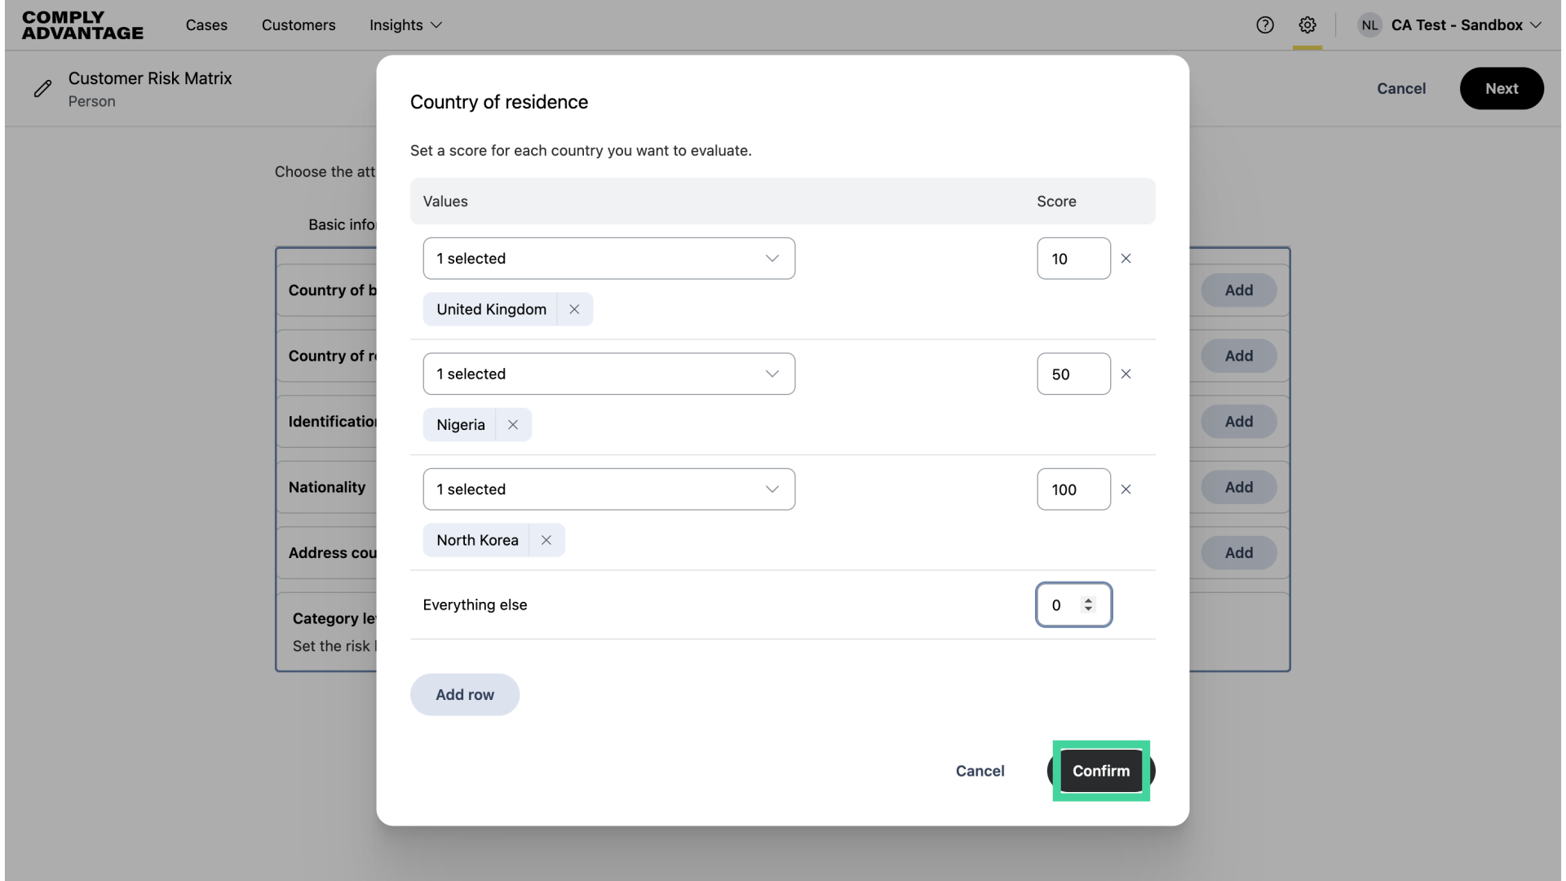Remove the North Korea tag
The height and width of the screenshot is (881, 1566).
546,540
